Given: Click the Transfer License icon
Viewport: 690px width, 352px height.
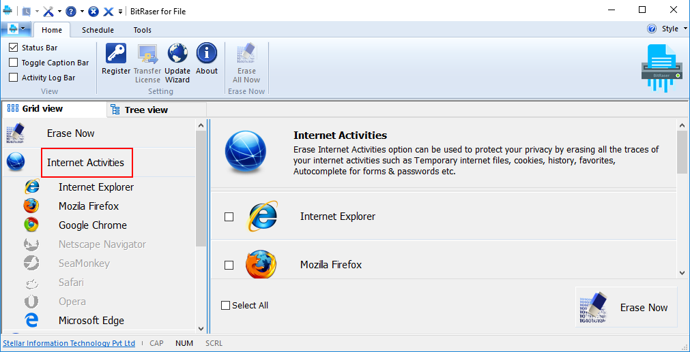Looking at the screenshot, I should pyautogui.click(x=147, y=53).
